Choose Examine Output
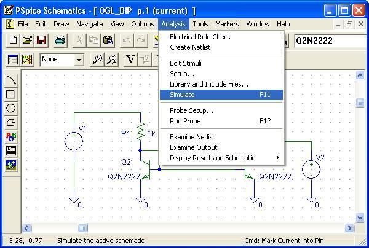The image size is (369, 248). point(221,147)
